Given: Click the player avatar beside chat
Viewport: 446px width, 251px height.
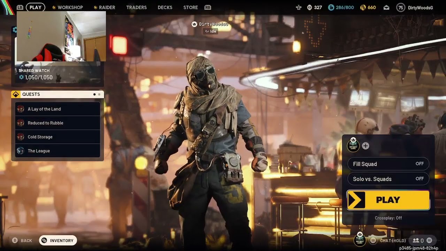Looking at the screenshot, I should [x=360, y=239].
